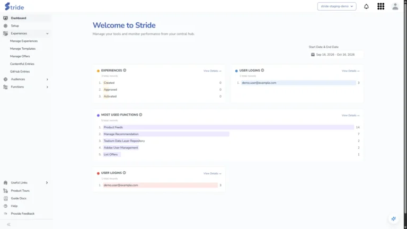Image resolution: width=407 pixels, height=229 pixels.
Task: Click the calendar icon in date range
Action: 313,55
